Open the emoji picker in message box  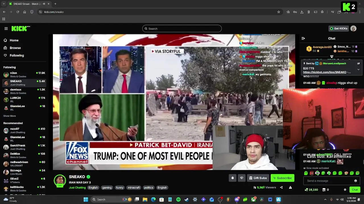(x=355, y=181)
